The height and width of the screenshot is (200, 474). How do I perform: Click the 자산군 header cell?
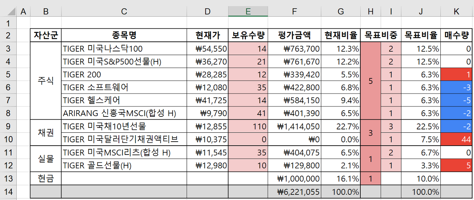[46, 35]
